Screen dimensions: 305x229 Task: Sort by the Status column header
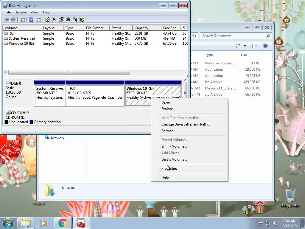pos(121,28)
